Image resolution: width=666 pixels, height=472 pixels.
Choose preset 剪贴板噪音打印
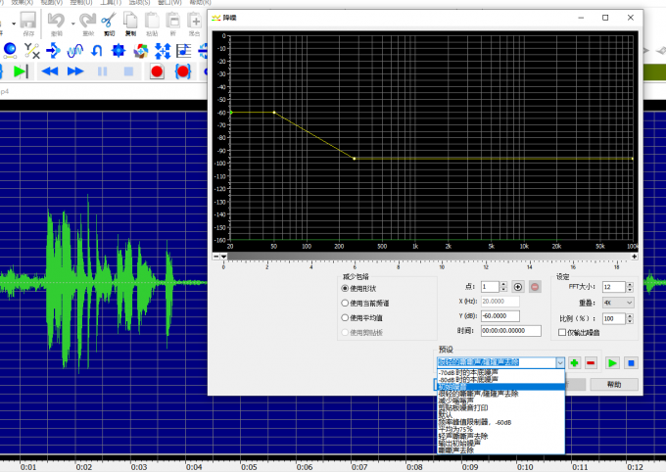[x=501, y=407]
